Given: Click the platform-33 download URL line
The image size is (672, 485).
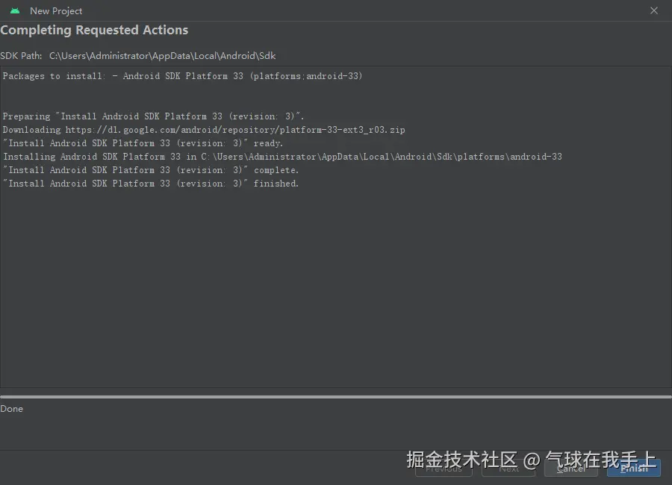Looking at the screenshot, I should click(204, 130).
